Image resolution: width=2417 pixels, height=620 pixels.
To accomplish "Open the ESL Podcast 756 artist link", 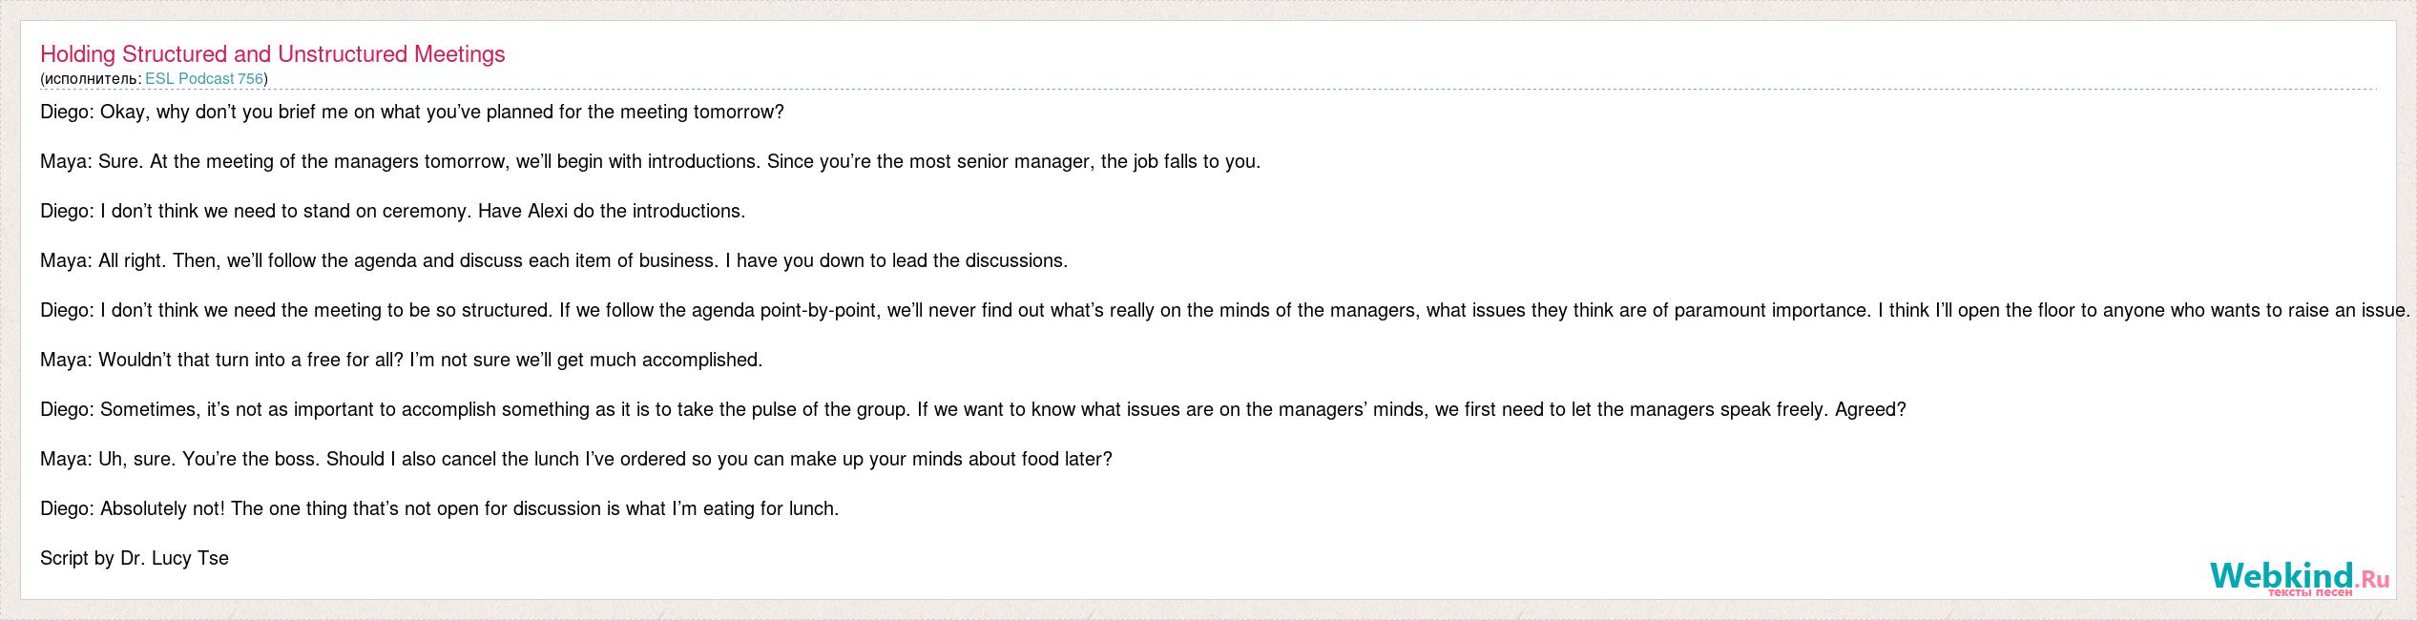I will click(x=204, y=79).
